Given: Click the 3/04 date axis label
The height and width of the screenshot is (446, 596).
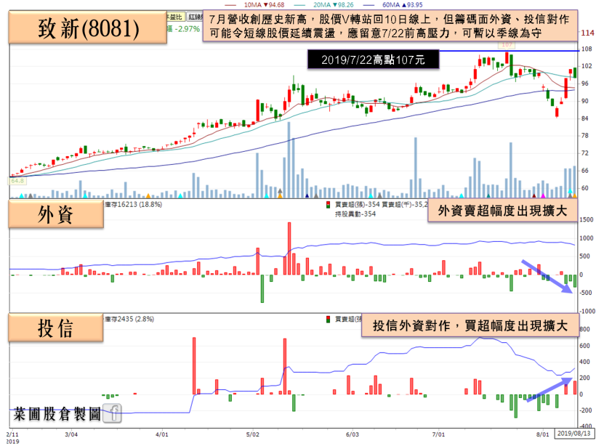Looking at the screenshot, I should 71,434.
